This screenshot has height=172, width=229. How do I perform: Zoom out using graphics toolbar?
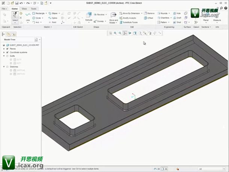(120, 33)
